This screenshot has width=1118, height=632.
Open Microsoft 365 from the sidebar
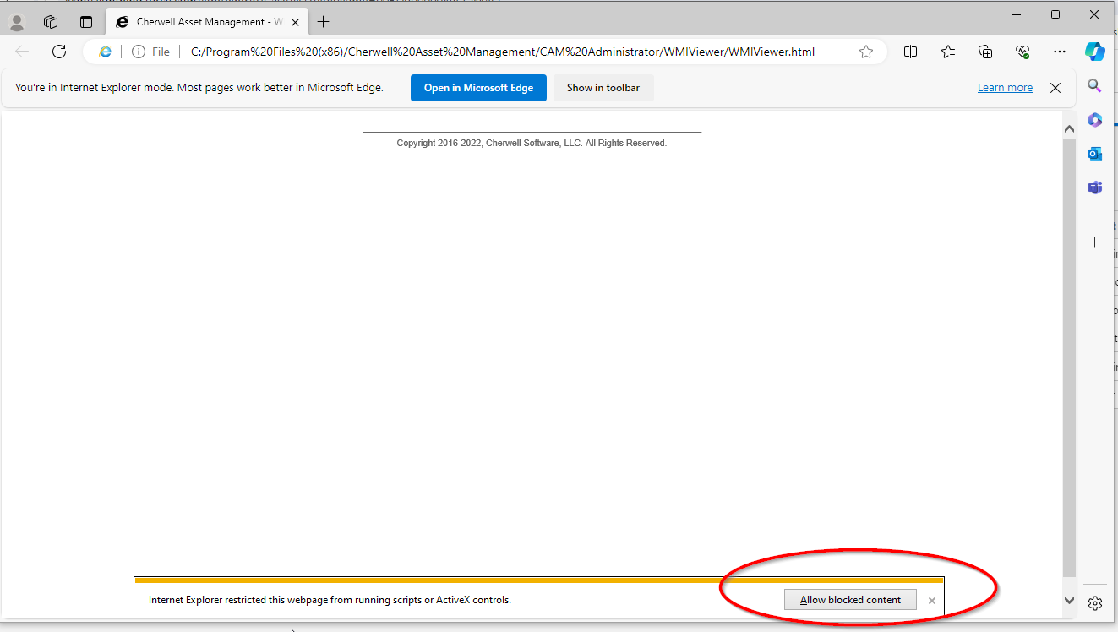[x=1095, y=120]
